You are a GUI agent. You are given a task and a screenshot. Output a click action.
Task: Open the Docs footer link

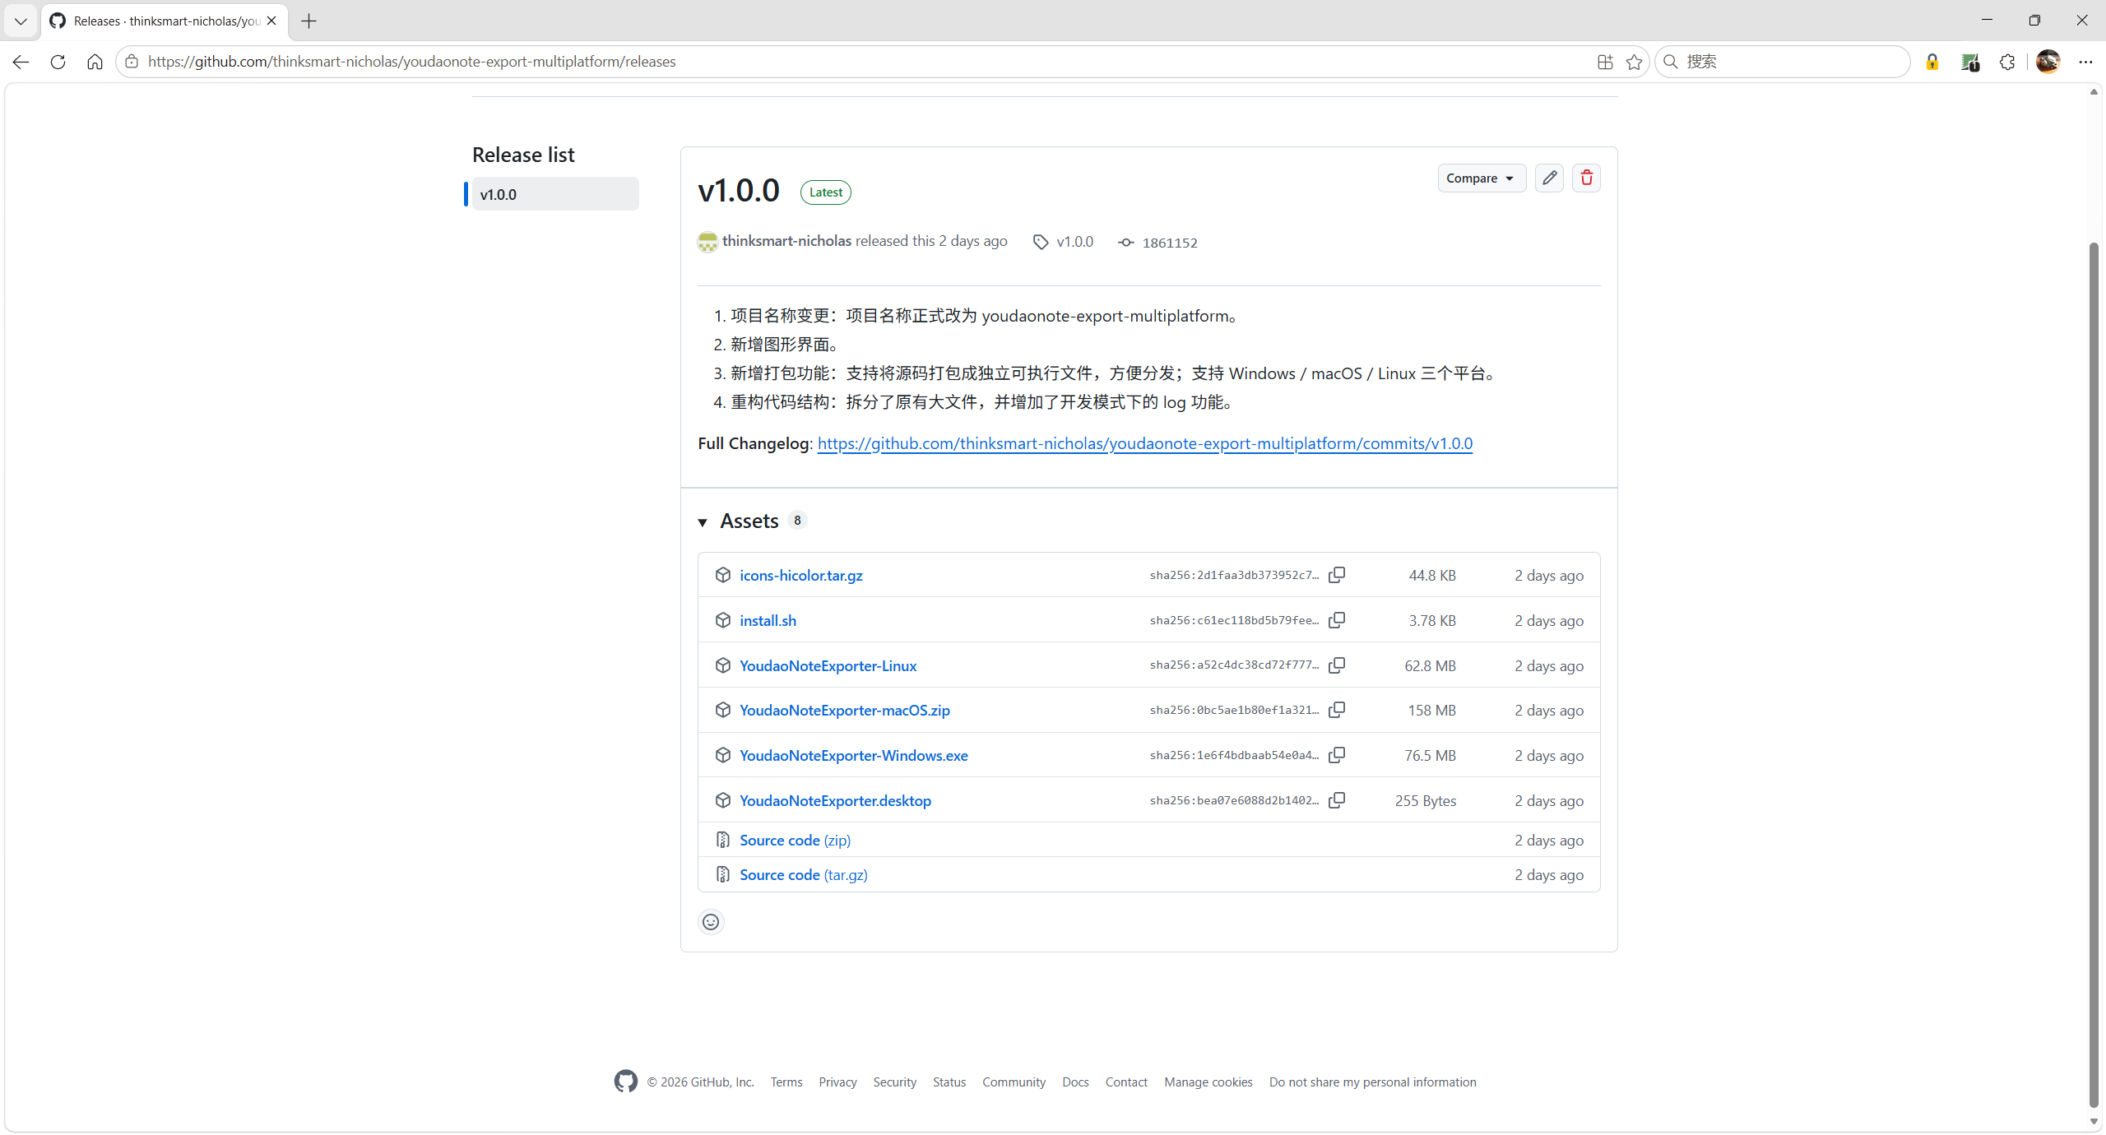coord(1075,1082)
